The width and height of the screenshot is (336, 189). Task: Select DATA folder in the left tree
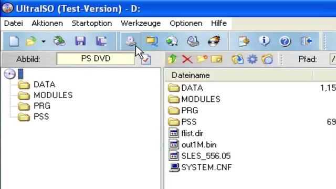pos(44,85)
